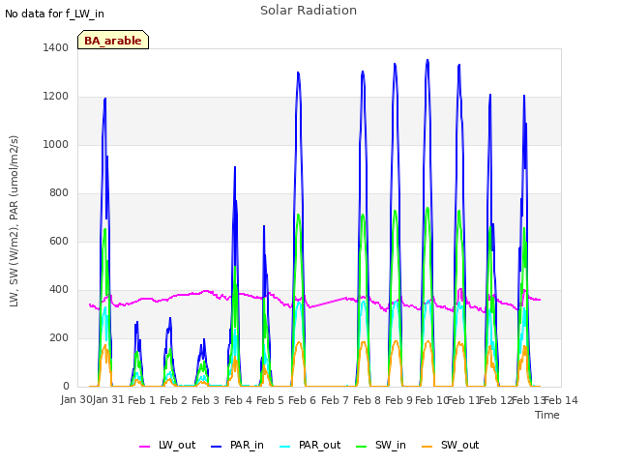Click the Feb 9 x-axis tick label
This screenshot has height=464, width=619.
(x=398, y=400)
